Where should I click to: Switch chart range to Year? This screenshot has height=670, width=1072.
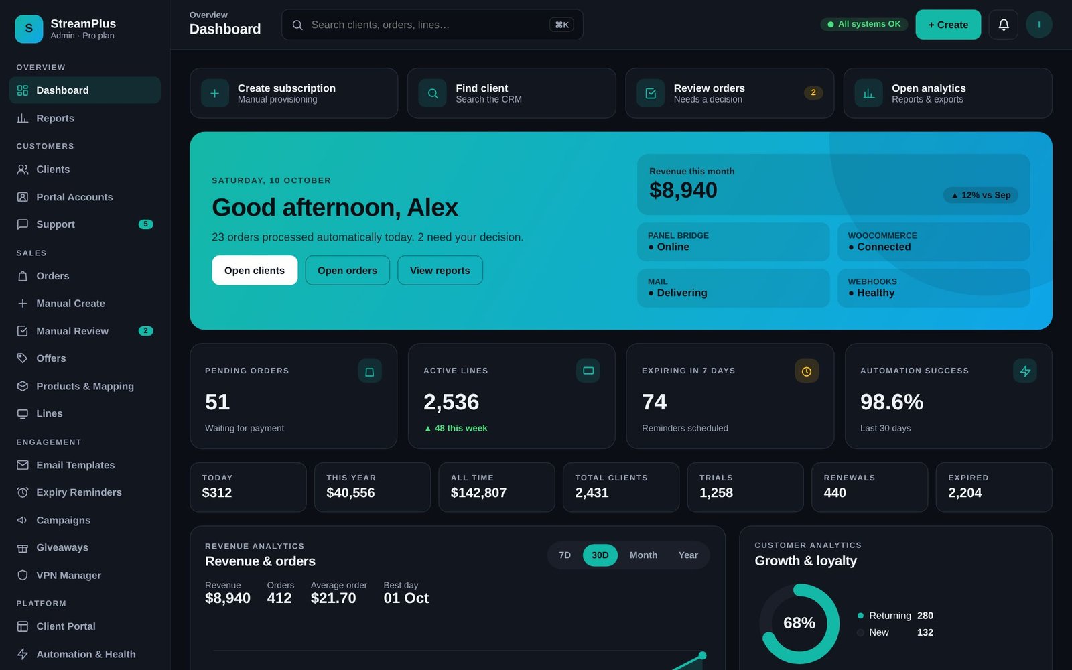(x=688, y=555)
